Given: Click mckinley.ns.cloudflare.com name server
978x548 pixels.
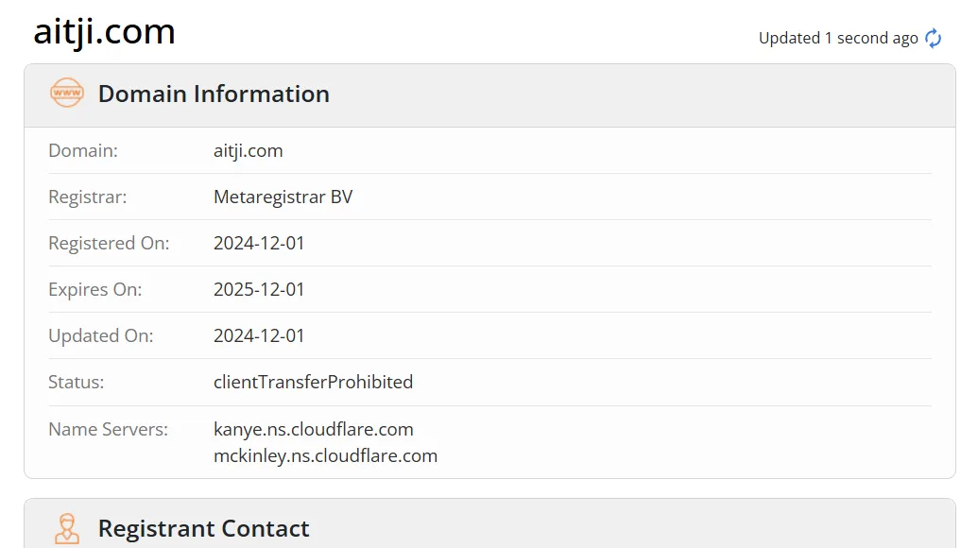Looking at the screenshot, I should (326, 455).
